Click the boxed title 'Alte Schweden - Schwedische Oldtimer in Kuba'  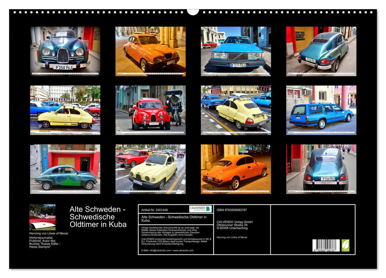pos(174,219)
